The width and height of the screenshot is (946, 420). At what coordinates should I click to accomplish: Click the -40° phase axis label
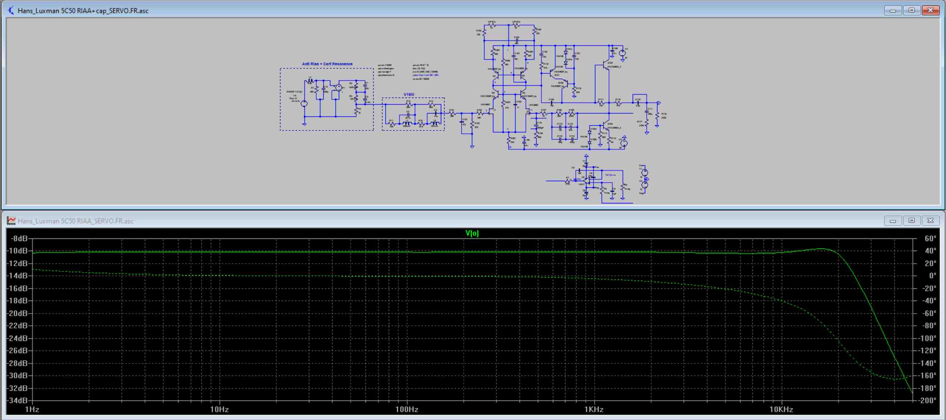point(929,301)
